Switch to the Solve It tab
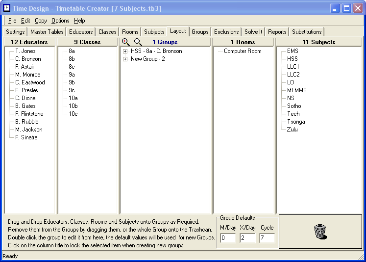 [253, 32]
